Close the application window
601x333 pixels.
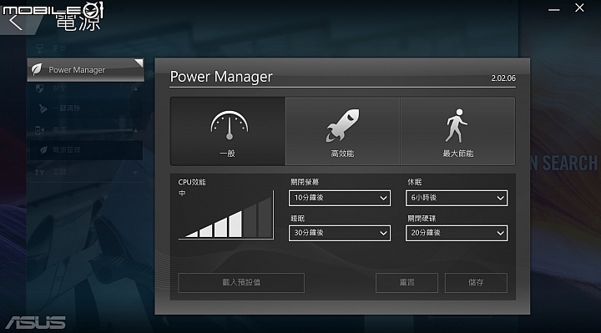click(x=579, y=8)
